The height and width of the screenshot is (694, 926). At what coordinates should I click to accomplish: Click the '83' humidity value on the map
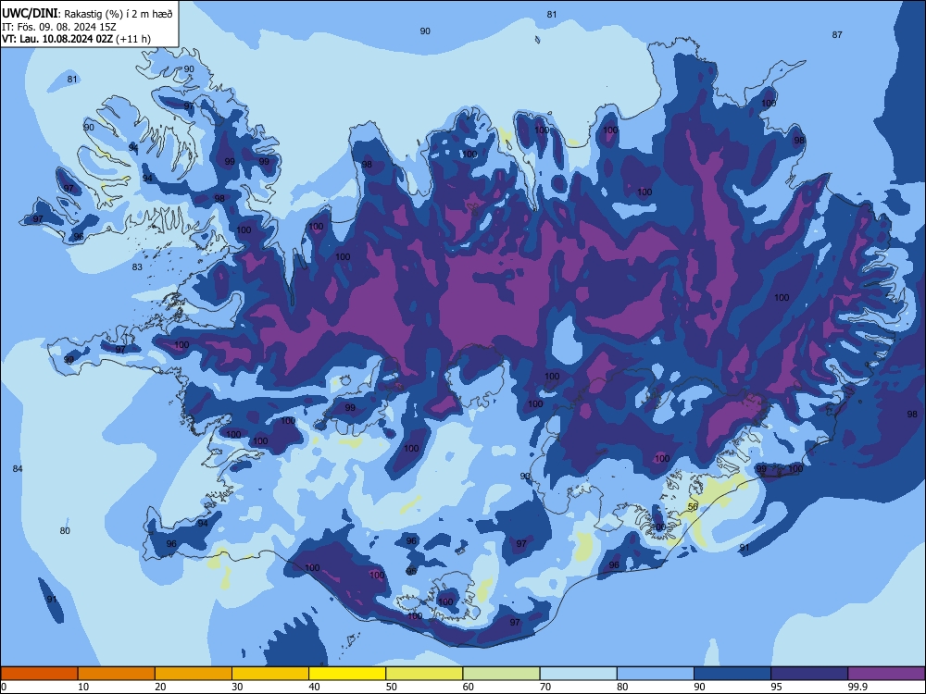(x=137, y=266)
